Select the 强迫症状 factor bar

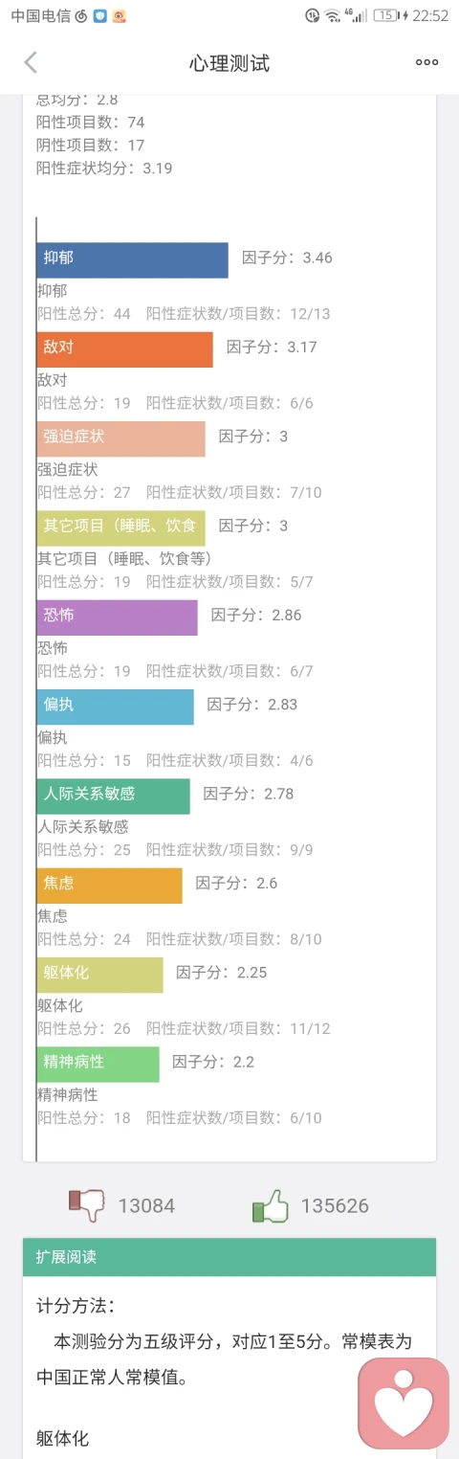pos(121,438)
